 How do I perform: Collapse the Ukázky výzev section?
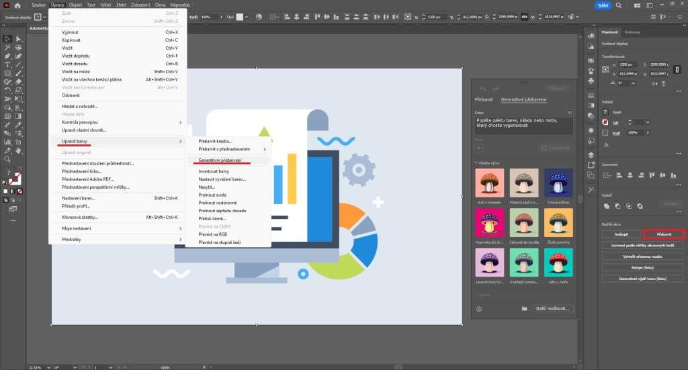coord(476,163)
